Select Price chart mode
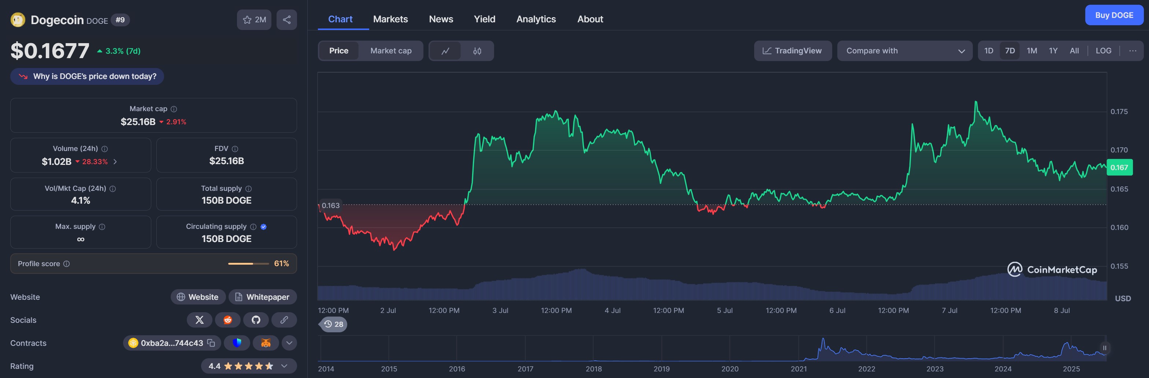1149x378 pixels. tap(338, 51)
